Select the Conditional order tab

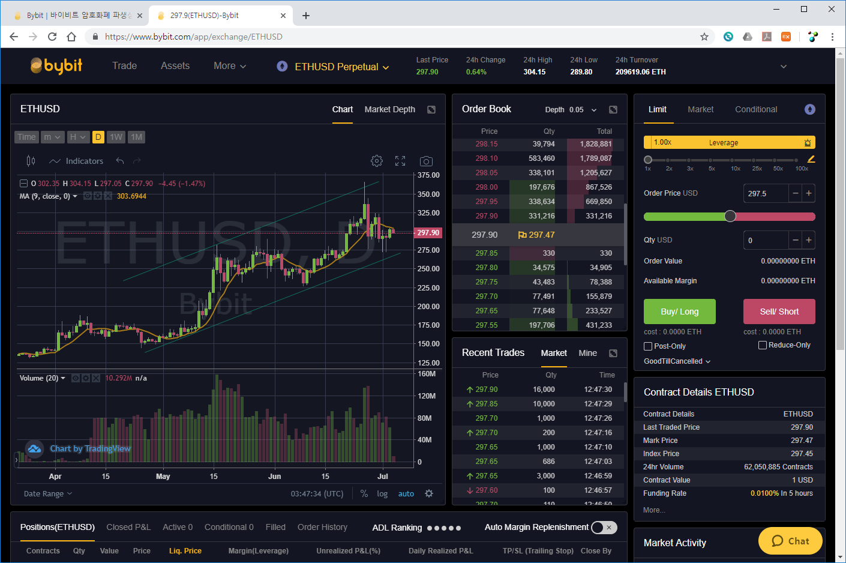[756, 109]
